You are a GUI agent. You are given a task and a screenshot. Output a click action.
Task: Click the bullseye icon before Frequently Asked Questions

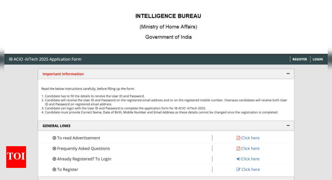55,148
